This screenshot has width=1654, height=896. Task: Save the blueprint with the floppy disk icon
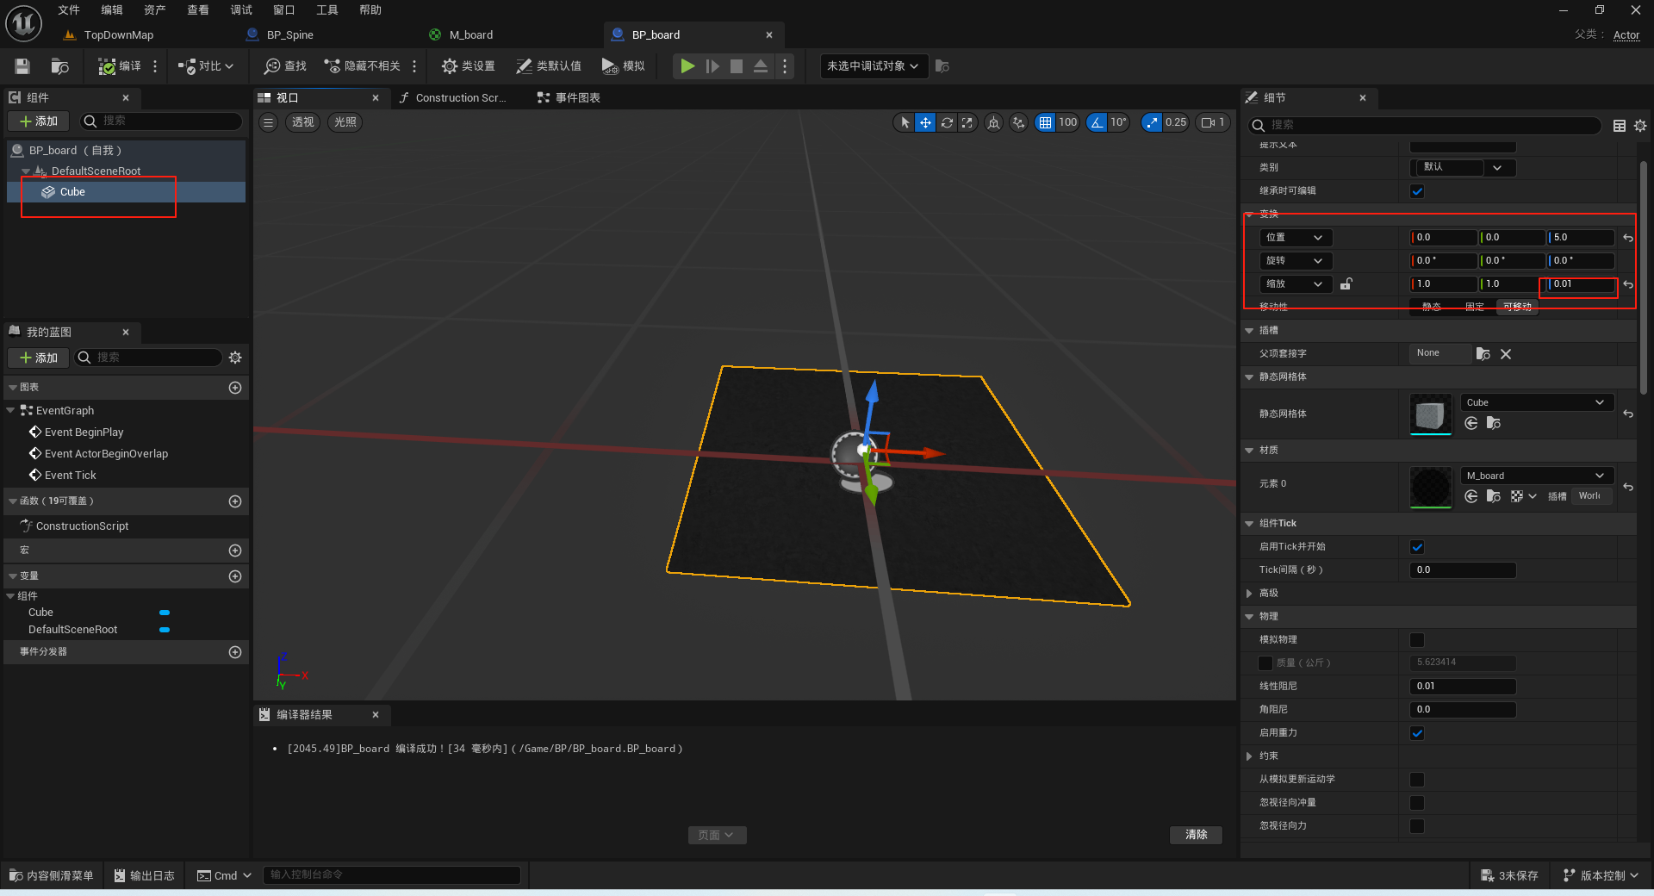(22, 66)
